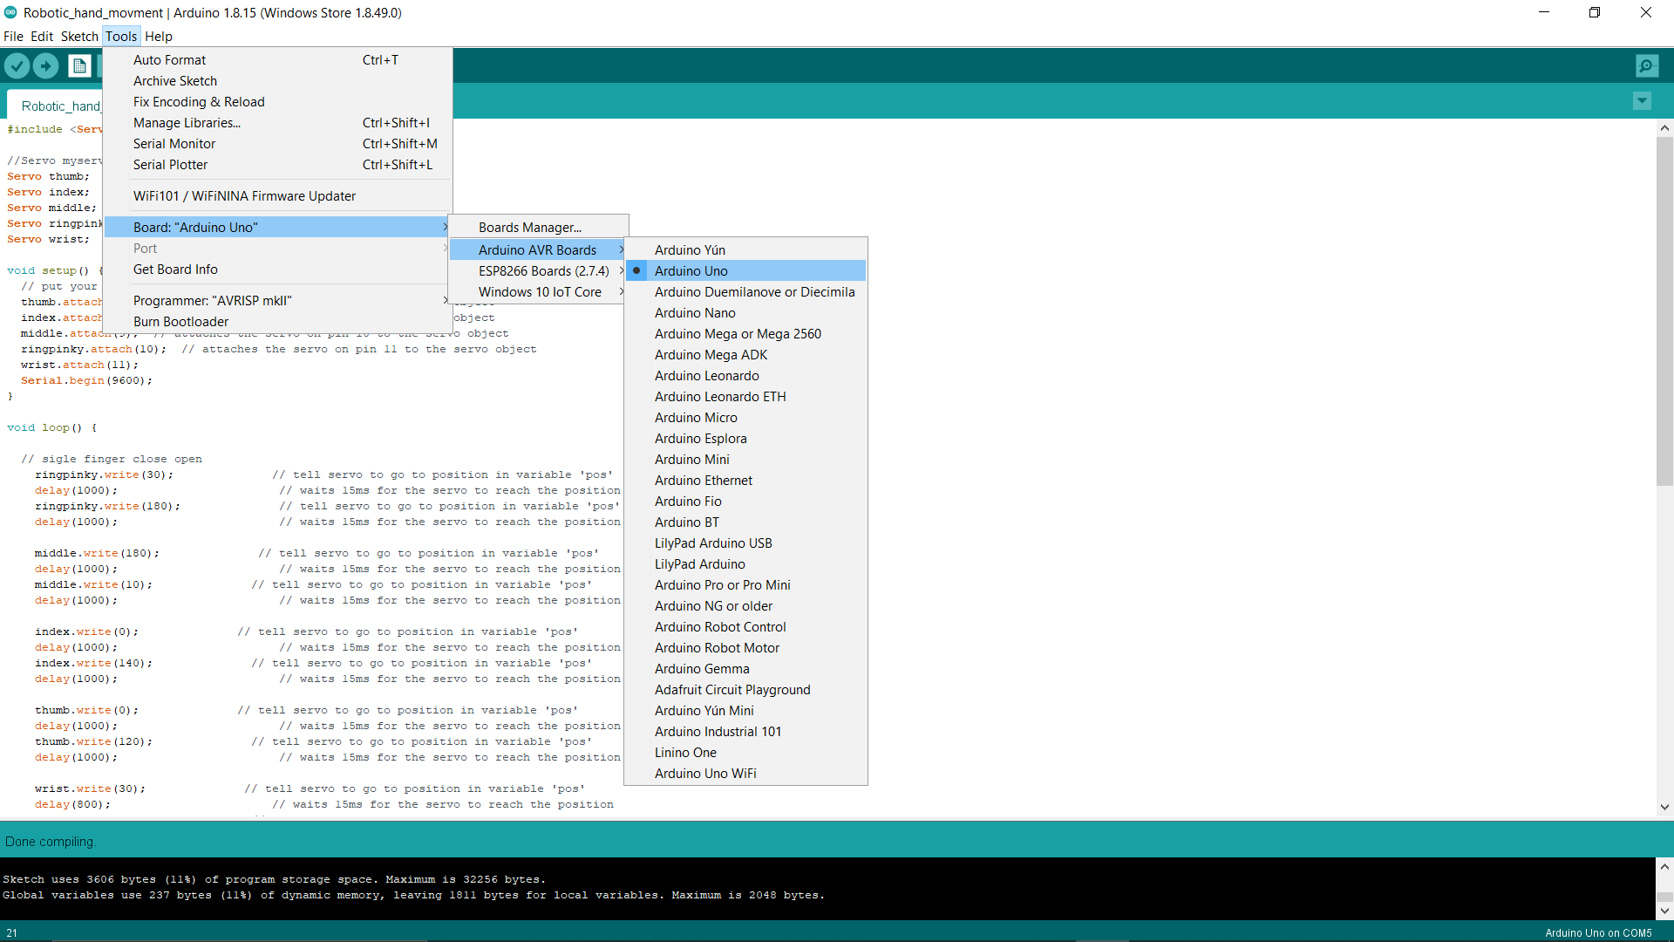
Task: Click the Verify (checkmark) button to compile
Action: (17, 65)
